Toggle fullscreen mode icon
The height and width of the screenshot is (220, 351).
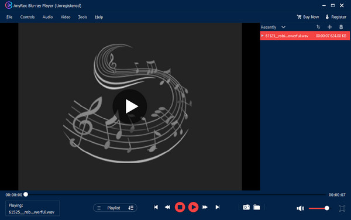click(342, 208)
